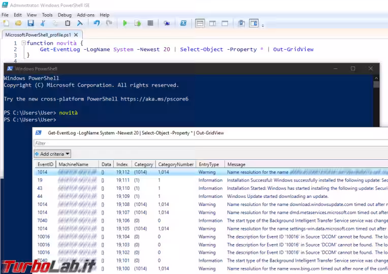
Task: Save the script with the floppy disk icon
Action: point(30,23)
